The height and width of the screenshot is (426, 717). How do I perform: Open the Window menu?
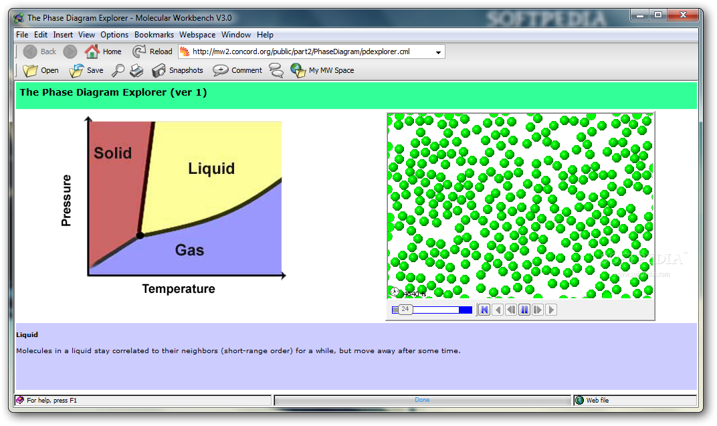236,35
